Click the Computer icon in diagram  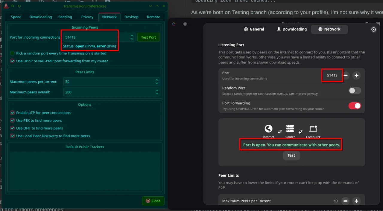pyautogui.click(x=313, y=129)
